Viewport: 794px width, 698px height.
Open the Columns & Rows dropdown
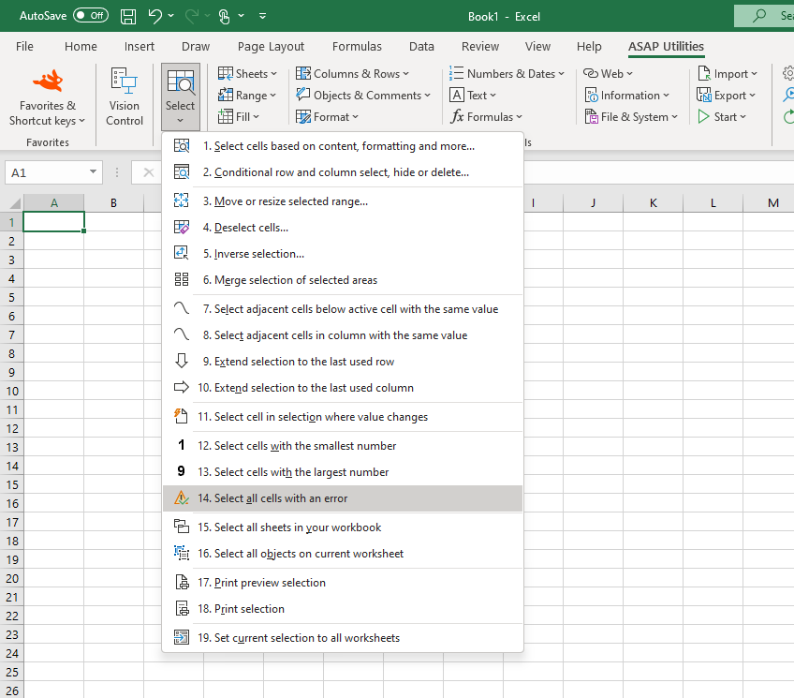[352, 73]
